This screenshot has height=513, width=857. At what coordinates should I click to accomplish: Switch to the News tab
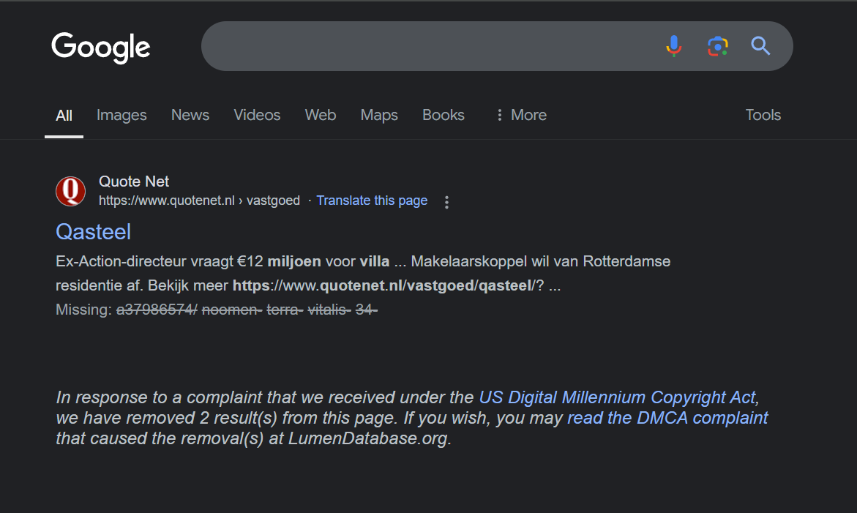tap(190, 116)
